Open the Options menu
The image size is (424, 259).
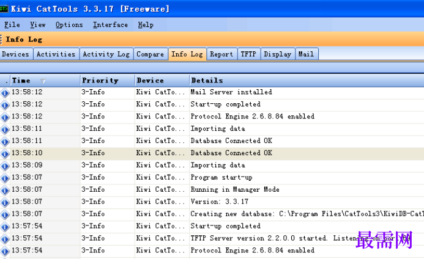(69, 25)
